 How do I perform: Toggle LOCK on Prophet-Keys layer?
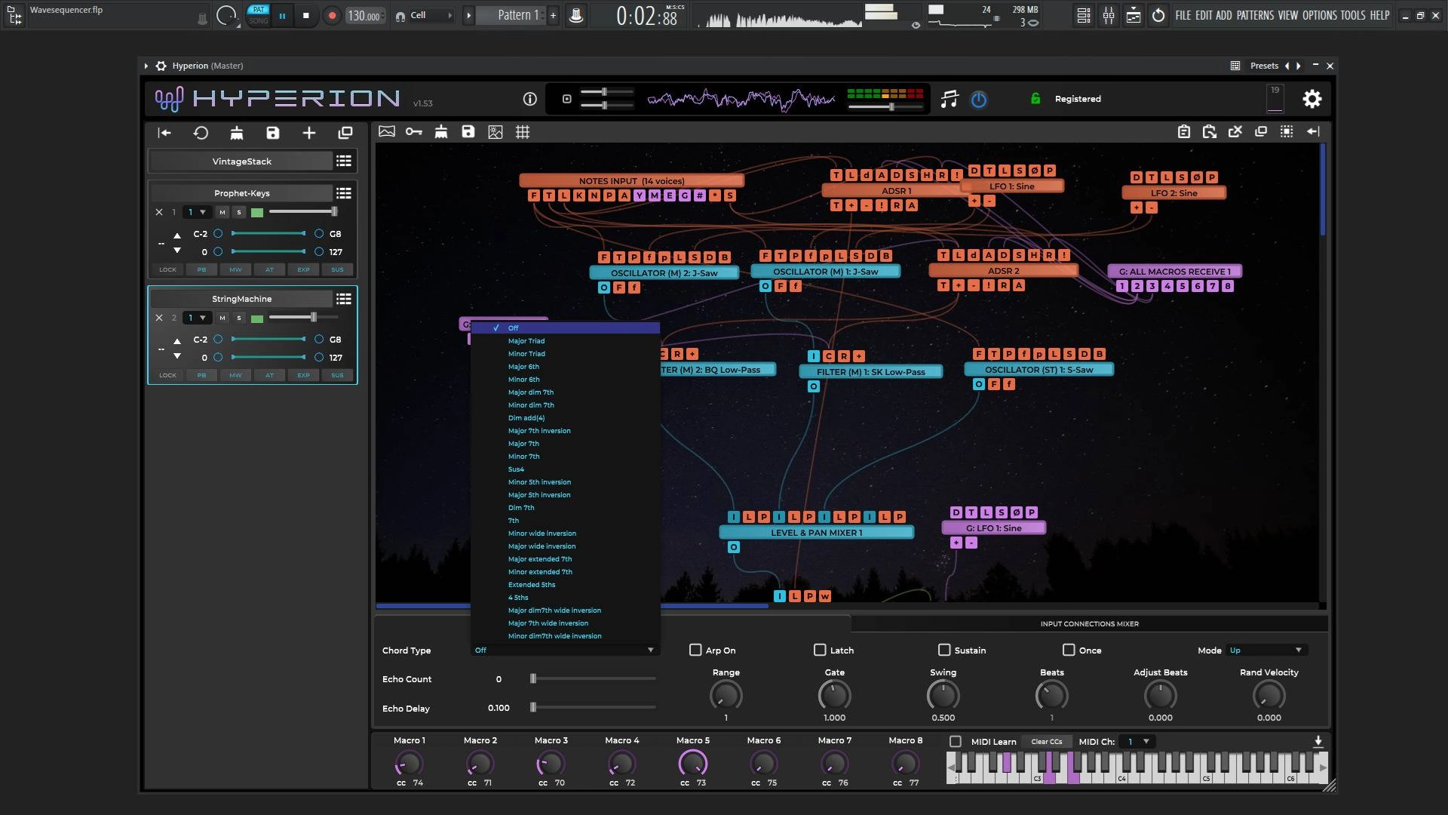(x=167, y=269)
